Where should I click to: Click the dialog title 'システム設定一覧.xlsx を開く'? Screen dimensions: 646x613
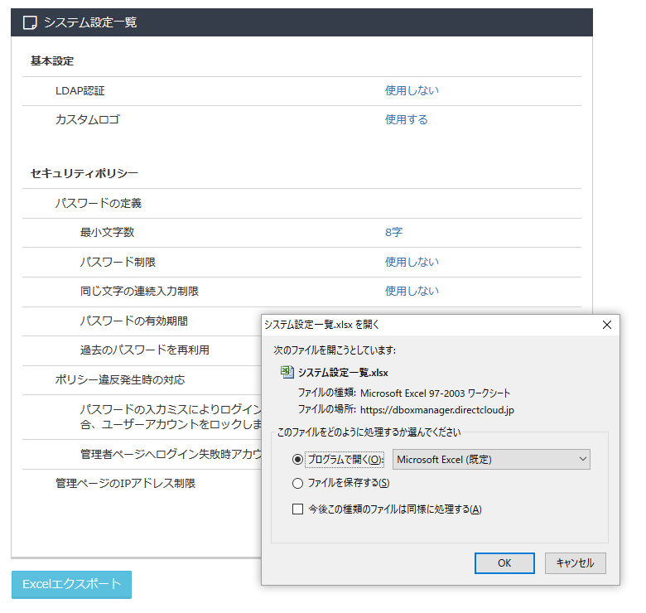click(x=321, y=325)
